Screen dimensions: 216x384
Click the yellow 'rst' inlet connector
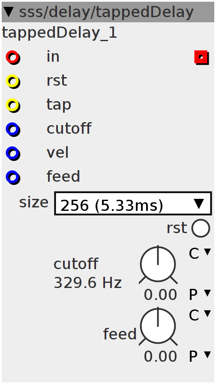[13, 81]
